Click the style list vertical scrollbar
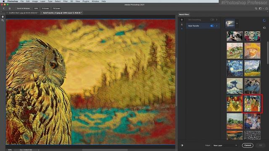 (x=268, y=53)
